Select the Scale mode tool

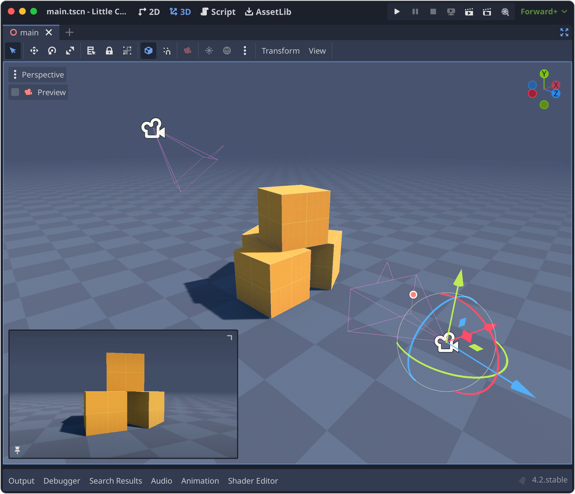click(x=70, y=51)
